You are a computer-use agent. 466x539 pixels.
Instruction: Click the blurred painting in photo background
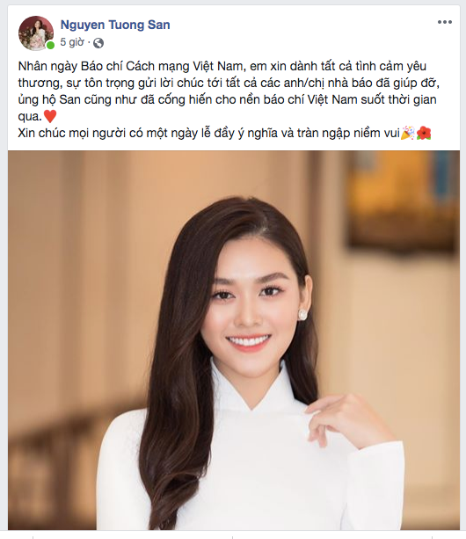pos(402,202)
